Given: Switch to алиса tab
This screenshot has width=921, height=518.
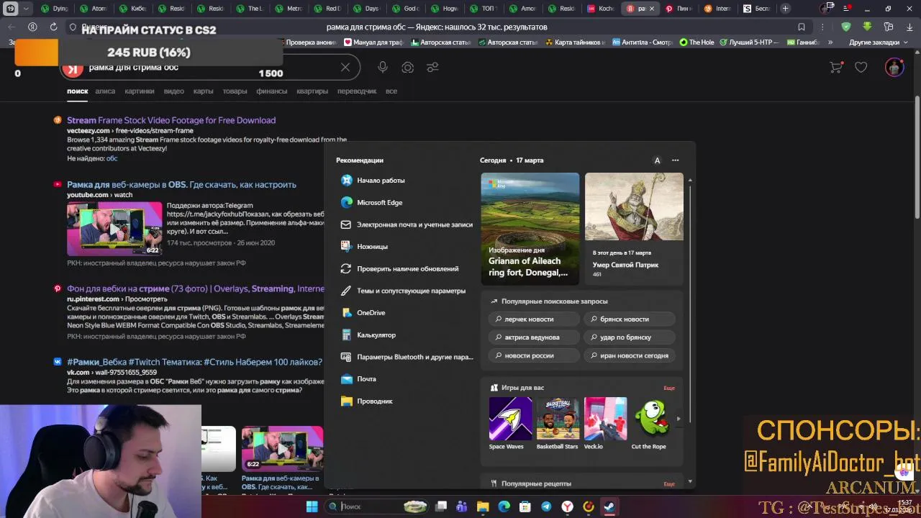Looking at the screenshot, I should point(105,91).
